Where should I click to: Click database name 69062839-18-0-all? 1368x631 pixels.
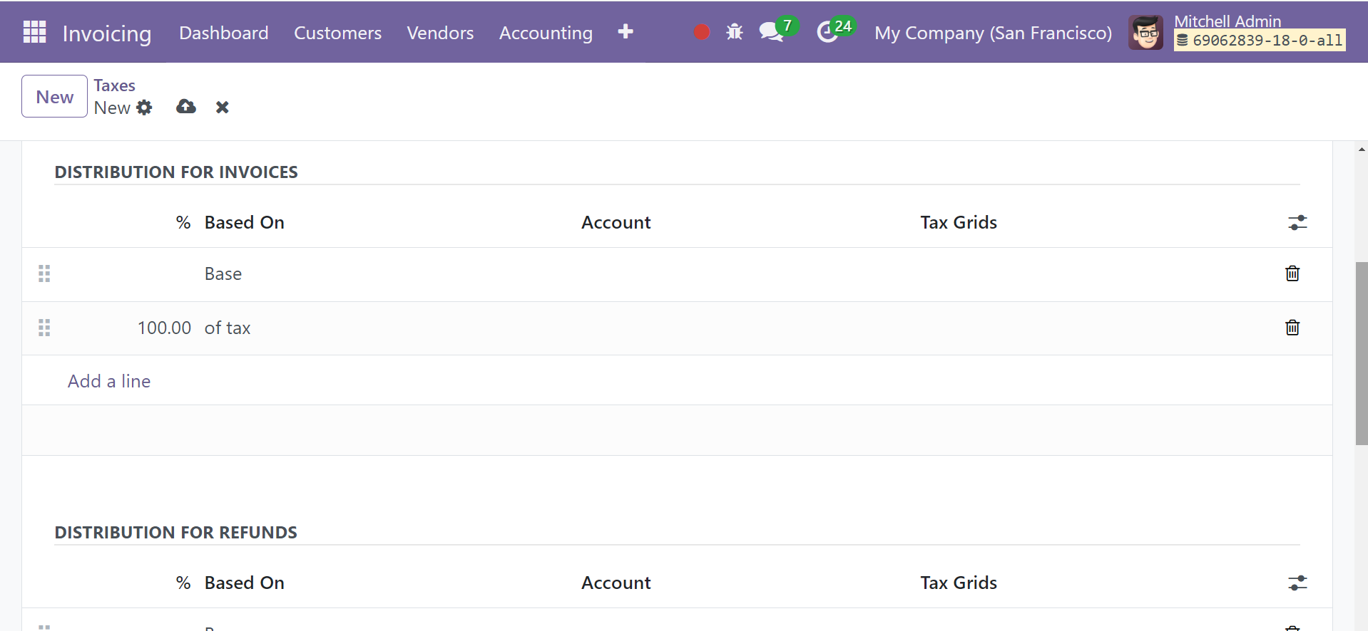click(x=1260, y=41)
